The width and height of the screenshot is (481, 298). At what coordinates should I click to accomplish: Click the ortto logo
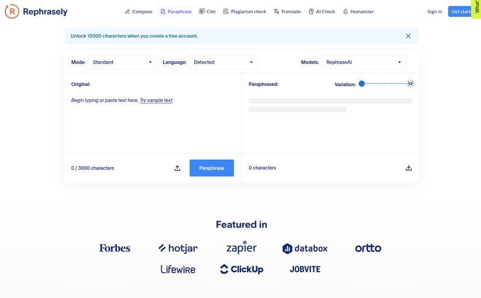click(x=368, y=248)
